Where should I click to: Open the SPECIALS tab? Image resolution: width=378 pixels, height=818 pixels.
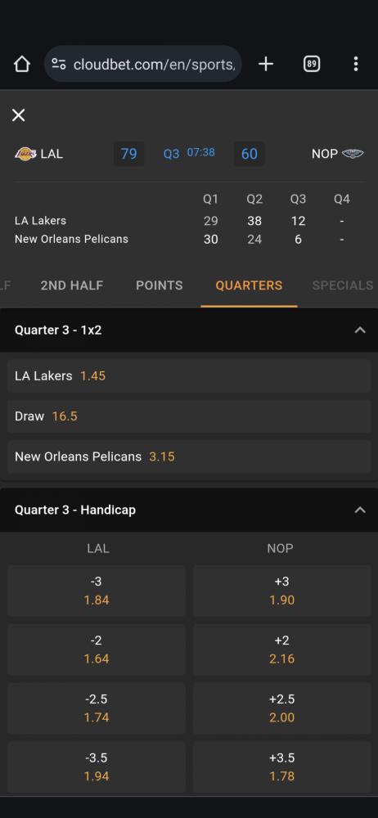click(343, 285)
